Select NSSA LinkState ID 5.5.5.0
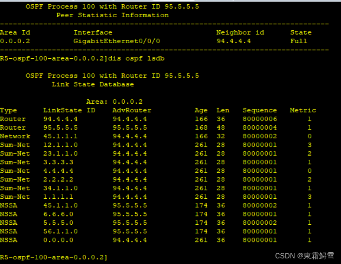341x264 pixels. [x=58, y=223]
